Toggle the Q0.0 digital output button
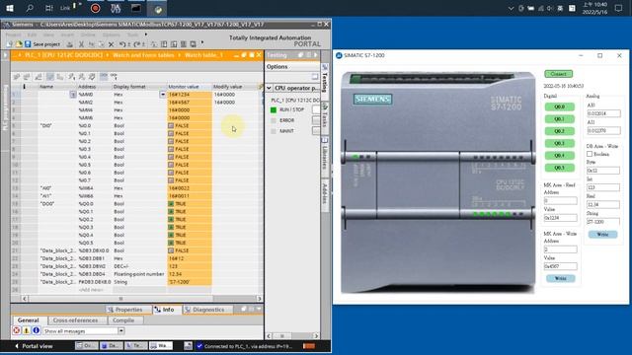 (559, 106)
